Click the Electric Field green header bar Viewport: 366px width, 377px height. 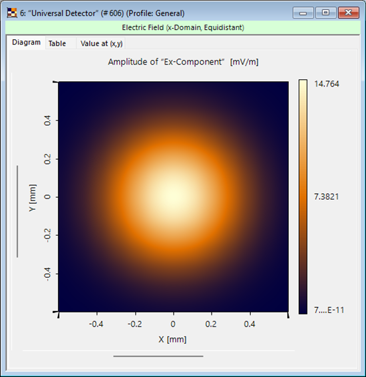[x=183, y=27]
